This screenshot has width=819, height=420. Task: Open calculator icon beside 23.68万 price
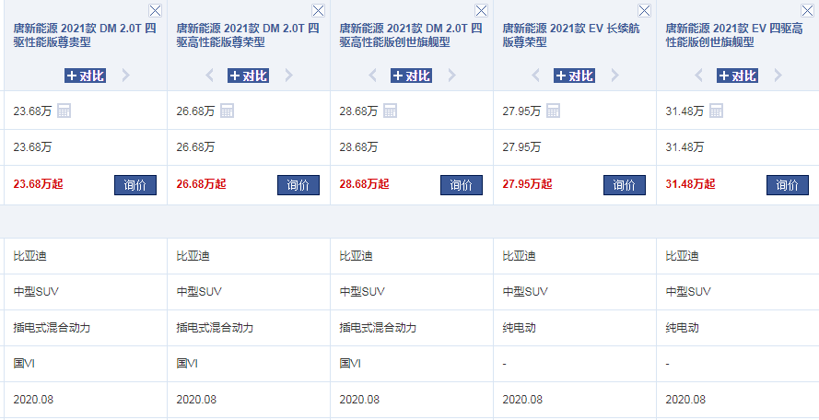click(64, 111)
